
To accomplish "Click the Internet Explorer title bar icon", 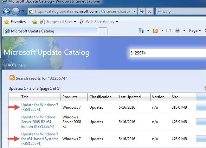I will pyautogui.click(x=4, y=2).
